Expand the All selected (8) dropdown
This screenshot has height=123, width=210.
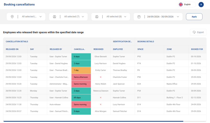[x=111, y=17]
